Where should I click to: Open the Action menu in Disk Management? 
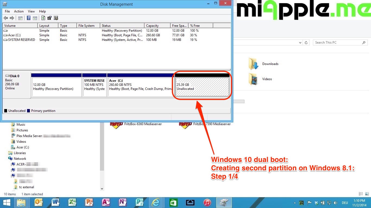pyautogui.click(x=19, y=11)
